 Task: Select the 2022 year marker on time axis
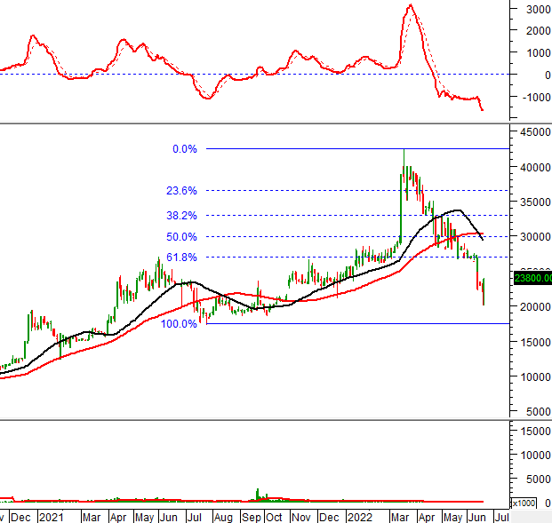359,516
